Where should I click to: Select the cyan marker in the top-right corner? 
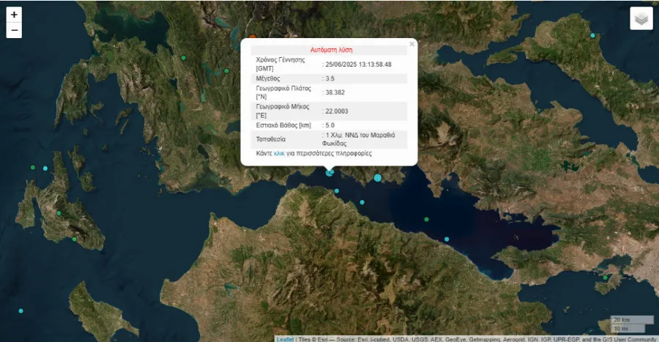593,35
